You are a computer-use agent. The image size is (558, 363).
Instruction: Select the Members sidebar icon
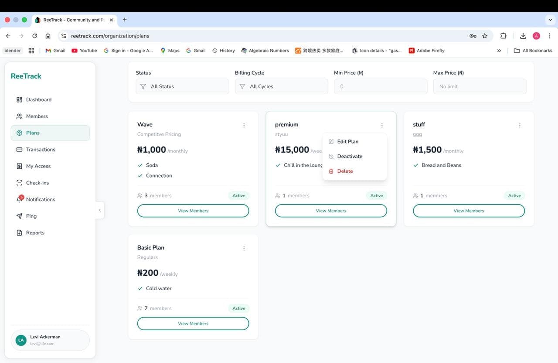pyautogui.click(x=19, y=116)
